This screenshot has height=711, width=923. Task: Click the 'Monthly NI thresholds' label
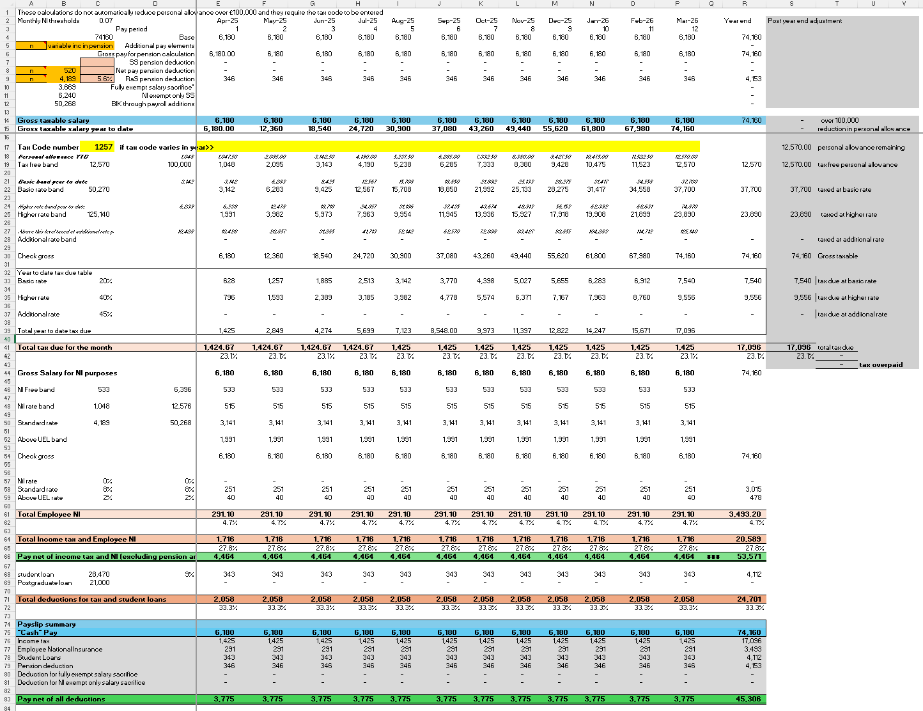[49, 20]
